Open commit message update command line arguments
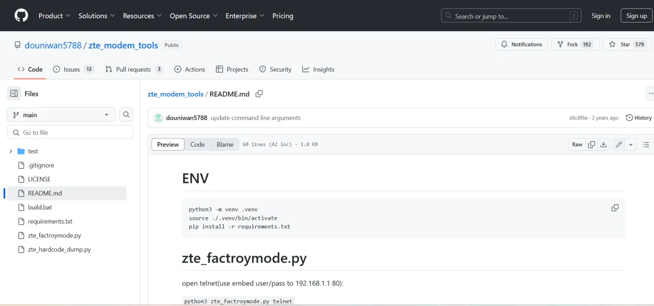Image resolution: width=654 pixels, height=306 pixels. coord(255,118)
